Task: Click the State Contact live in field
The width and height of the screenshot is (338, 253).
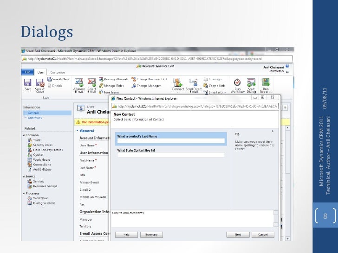Action: [x=171, y=155]
